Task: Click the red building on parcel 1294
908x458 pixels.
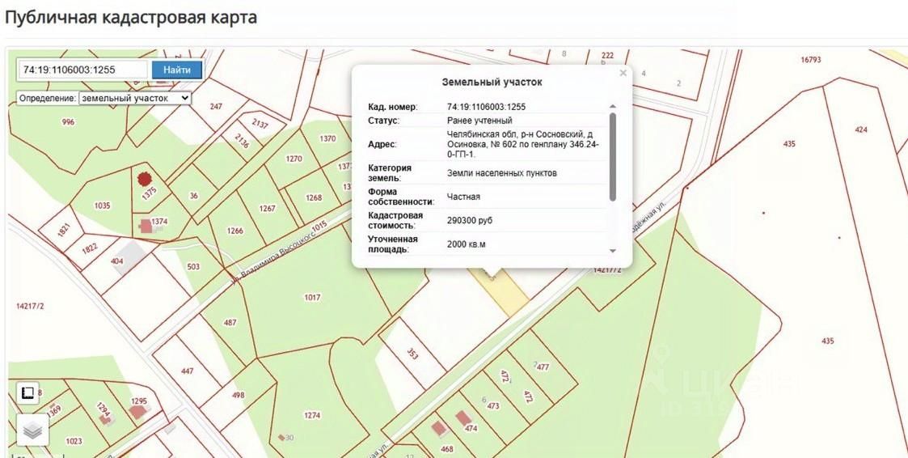Action: [x=104, y=418]
